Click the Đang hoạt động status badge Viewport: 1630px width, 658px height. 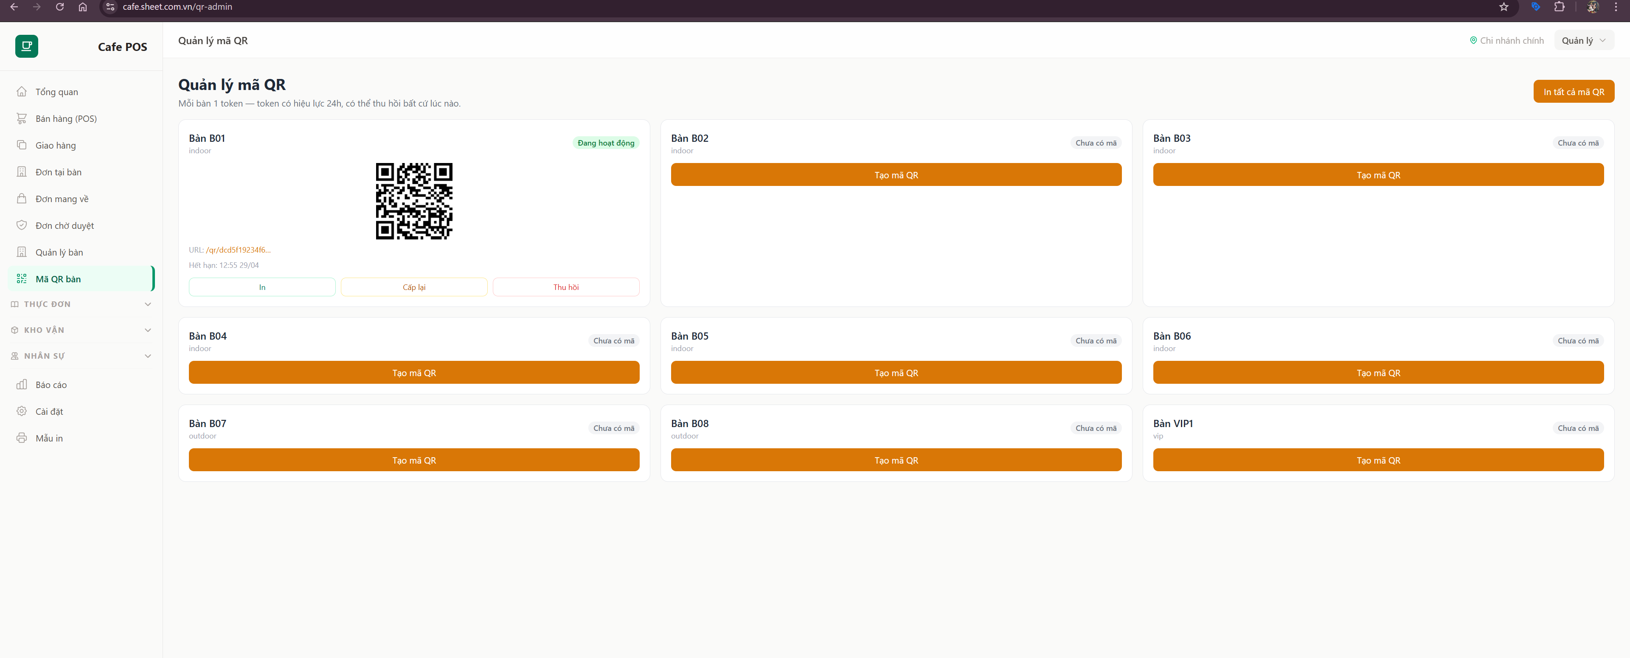point(606,143)
